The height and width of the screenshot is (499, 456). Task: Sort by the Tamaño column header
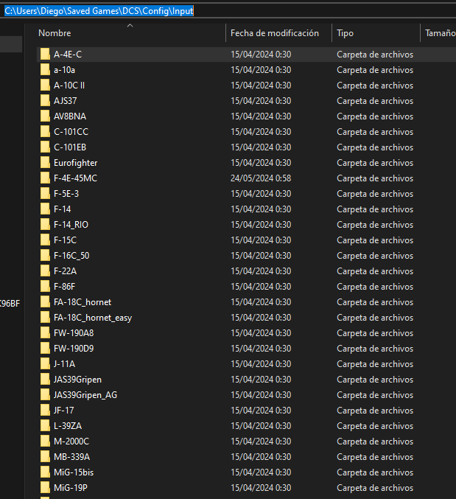coord(440,33)
